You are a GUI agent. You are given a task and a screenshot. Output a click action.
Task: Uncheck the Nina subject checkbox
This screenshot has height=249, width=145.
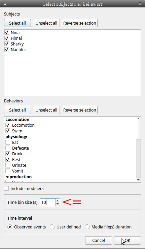(7, 33)
